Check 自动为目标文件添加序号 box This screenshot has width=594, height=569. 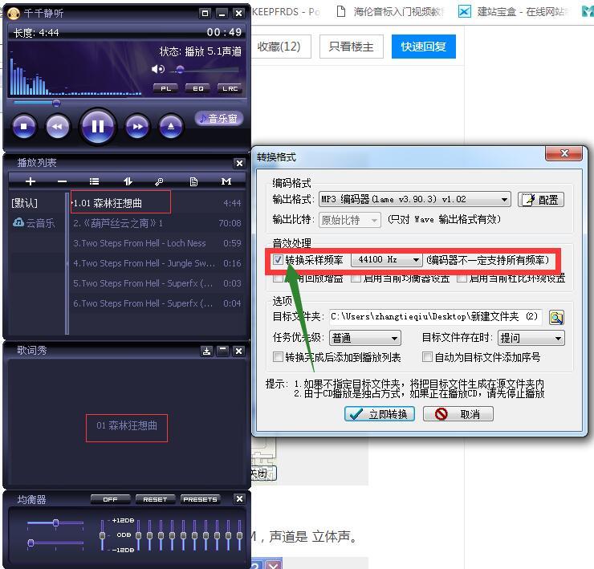[x=428, y=357]
